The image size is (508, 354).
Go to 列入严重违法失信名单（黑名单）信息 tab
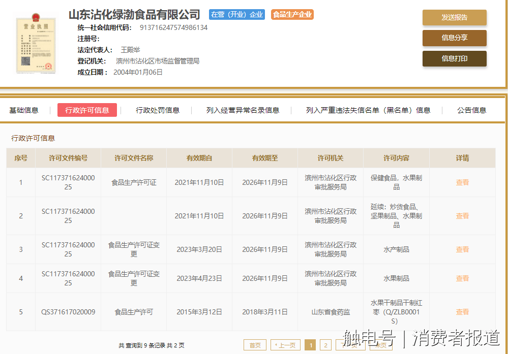point(368,110)
